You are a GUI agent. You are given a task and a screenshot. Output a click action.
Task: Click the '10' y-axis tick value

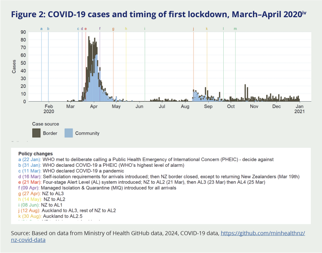click(23, 94)
